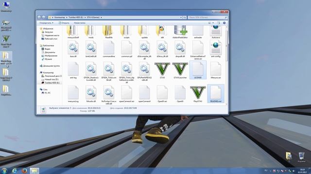Open the x64 folder

point(162,32)
